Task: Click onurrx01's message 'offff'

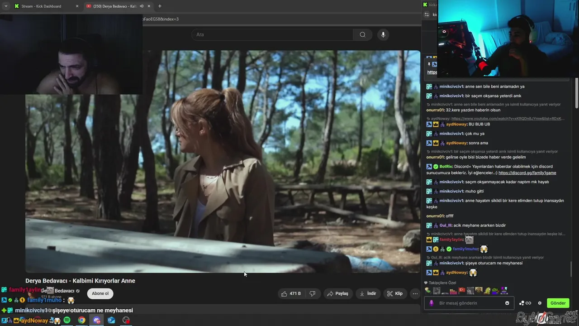Action: tap(449, 216)
